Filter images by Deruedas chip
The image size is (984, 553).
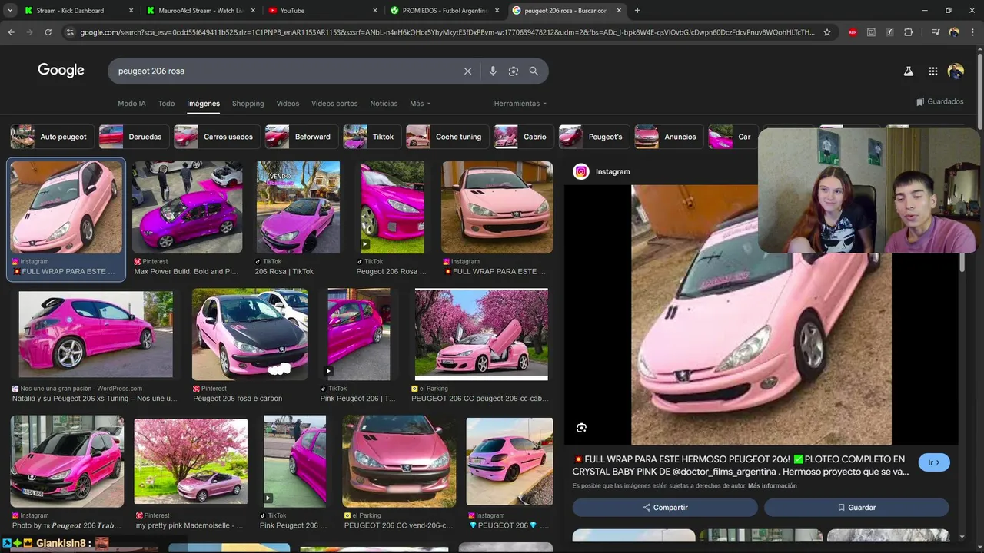tap(134, 137)
